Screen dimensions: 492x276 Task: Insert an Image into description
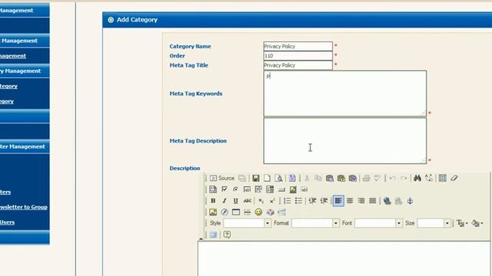pyautogui.click(x=213, y=212)
